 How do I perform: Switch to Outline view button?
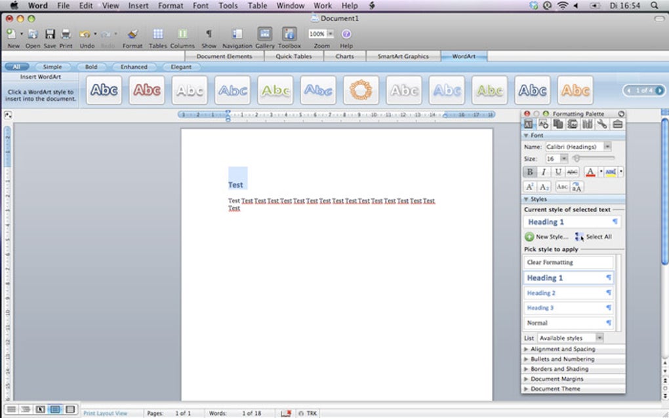tap(26, 409)
